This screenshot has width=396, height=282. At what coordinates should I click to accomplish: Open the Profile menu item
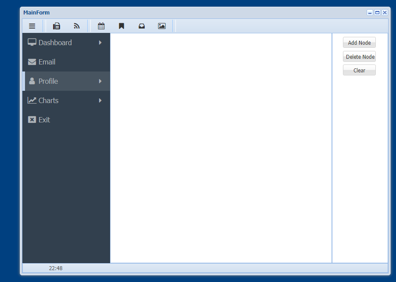pyautogui.click(x=48, y=81)
